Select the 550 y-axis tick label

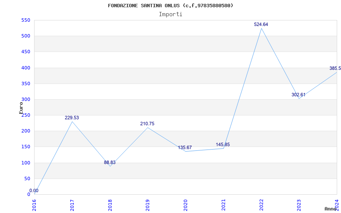[x=26, y=20]
